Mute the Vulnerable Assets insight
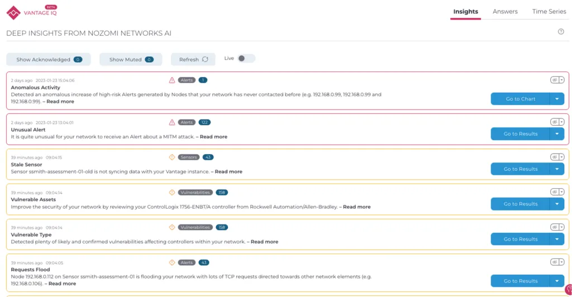 (x=555, y=192)
